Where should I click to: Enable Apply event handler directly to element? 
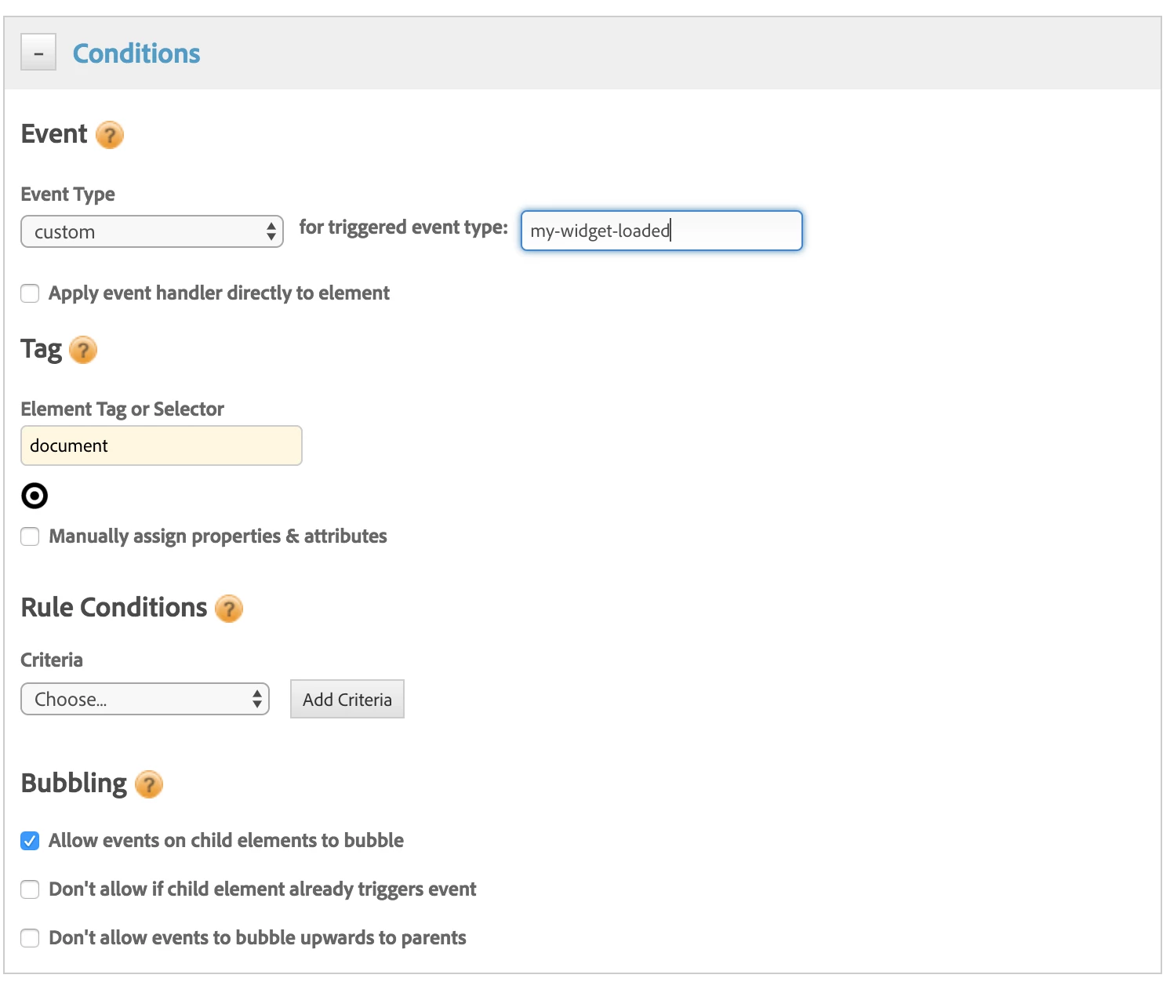pos(30,293)
